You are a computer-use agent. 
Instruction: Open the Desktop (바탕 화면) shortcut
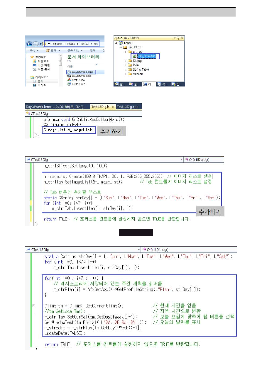tap(43, 65)
